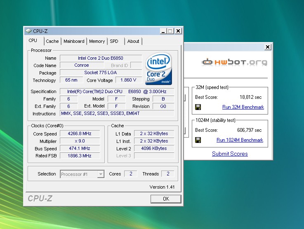The width and height of the screenshot is (304, 229).
Task: Click the Model value F
Action: (x=116, y=99)
